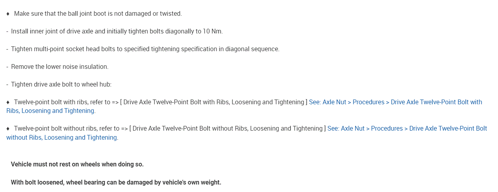Screen dimensions: 498x192
Task: Click diamond bullet before "Make sure that"
Action: click(8, 14)
